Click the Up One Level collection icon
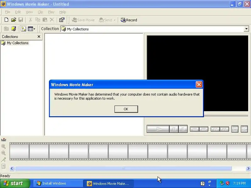The width and height of the screenshot is (251, 188). (6, 29)
